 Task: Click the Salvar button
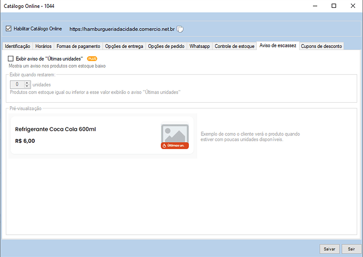point(329,249)
